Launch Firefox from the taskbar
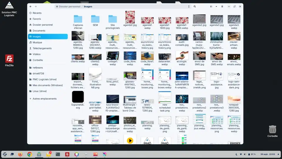282x159 pixels. pyautogui.click(x=20, y=154)
